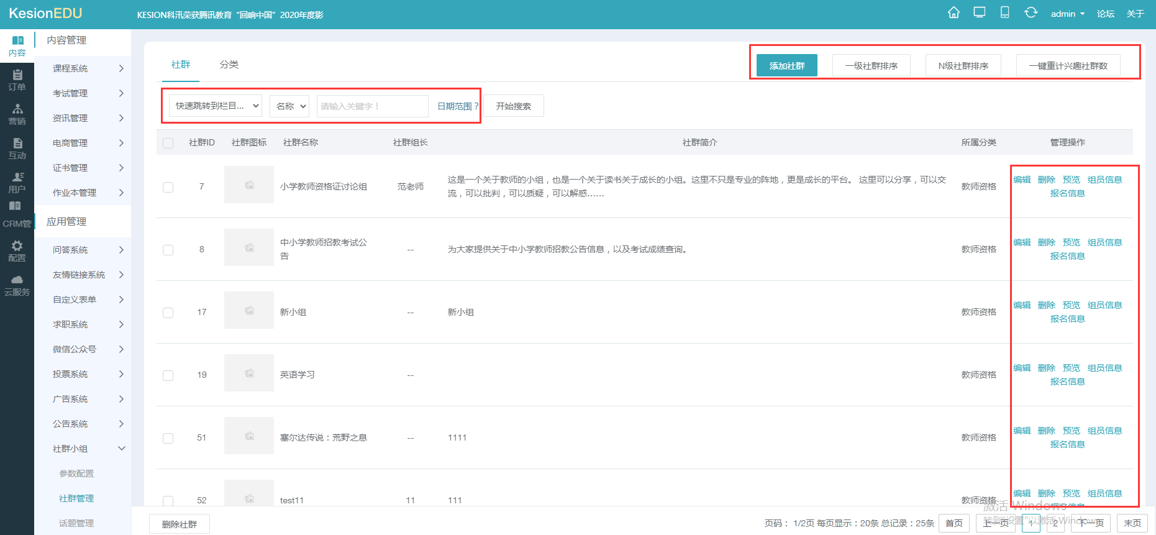Click the refresh icon in header

click(x=1031, y=13)
